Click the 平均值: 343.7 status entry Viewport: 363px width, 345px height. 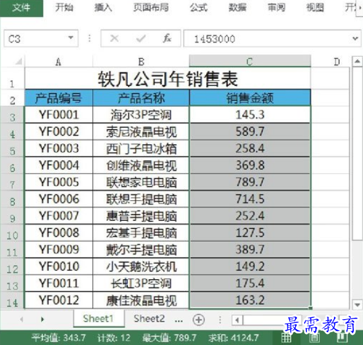click(59, 338)
